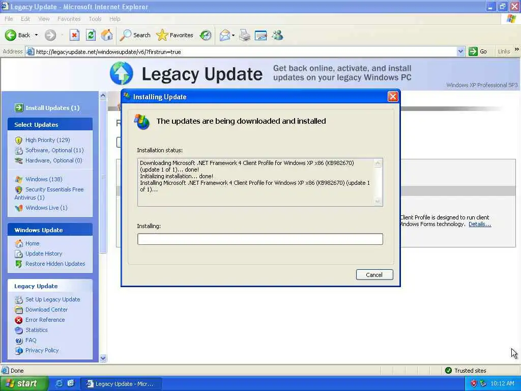Click the Windows Update tray icon
This screenshot has width=521, height=391.
coord(483,383)
